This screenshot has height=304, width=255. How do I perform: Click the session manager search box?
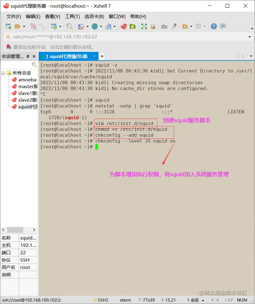tap(16, 64)
